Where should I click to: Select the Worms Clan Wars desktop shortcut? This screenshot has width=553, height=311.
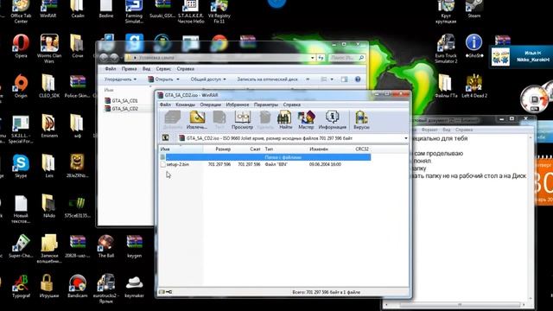point(49,48)
